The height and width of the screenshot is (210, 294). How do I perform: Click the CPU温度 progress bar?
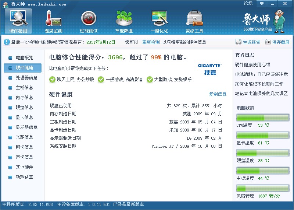[x=262, y=118]
